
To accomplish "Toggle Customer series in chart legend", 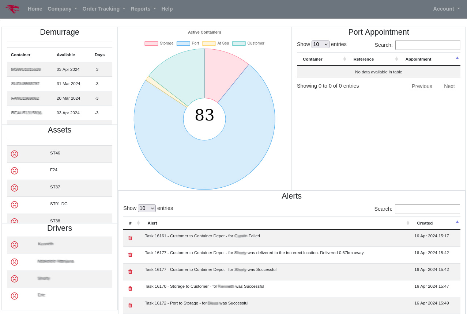I will tap(248, 43).
